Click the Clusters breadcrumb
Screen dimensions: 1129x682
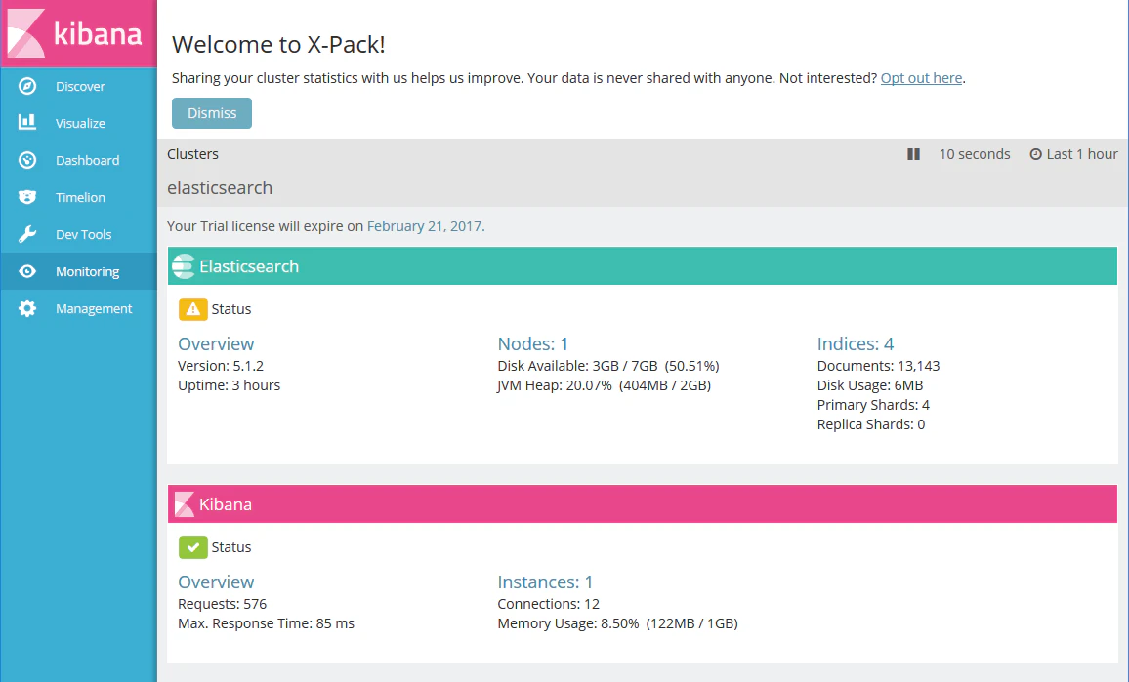pyautogui.click(x=193, y=154)
